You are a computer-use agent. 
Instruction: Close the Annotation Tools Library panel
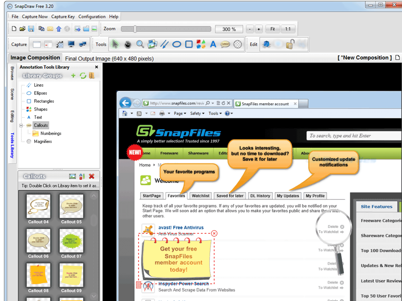[x=97, y=67]
